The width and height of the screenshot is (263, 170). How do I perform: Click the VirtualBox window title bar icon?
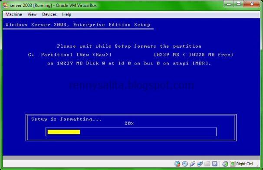tap(5, 5)
